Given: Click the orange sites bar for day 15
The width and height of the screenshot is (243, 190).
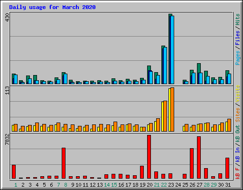Looking at the screenshot, I should point(115,126).
